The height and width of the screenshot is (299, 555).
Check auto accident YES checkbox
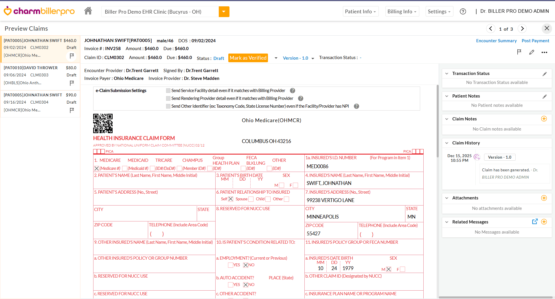tap(231, 285)
